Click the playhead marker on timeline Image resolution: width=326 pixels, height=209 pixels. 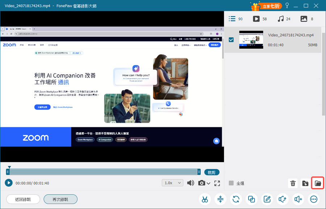pos(9,167)
